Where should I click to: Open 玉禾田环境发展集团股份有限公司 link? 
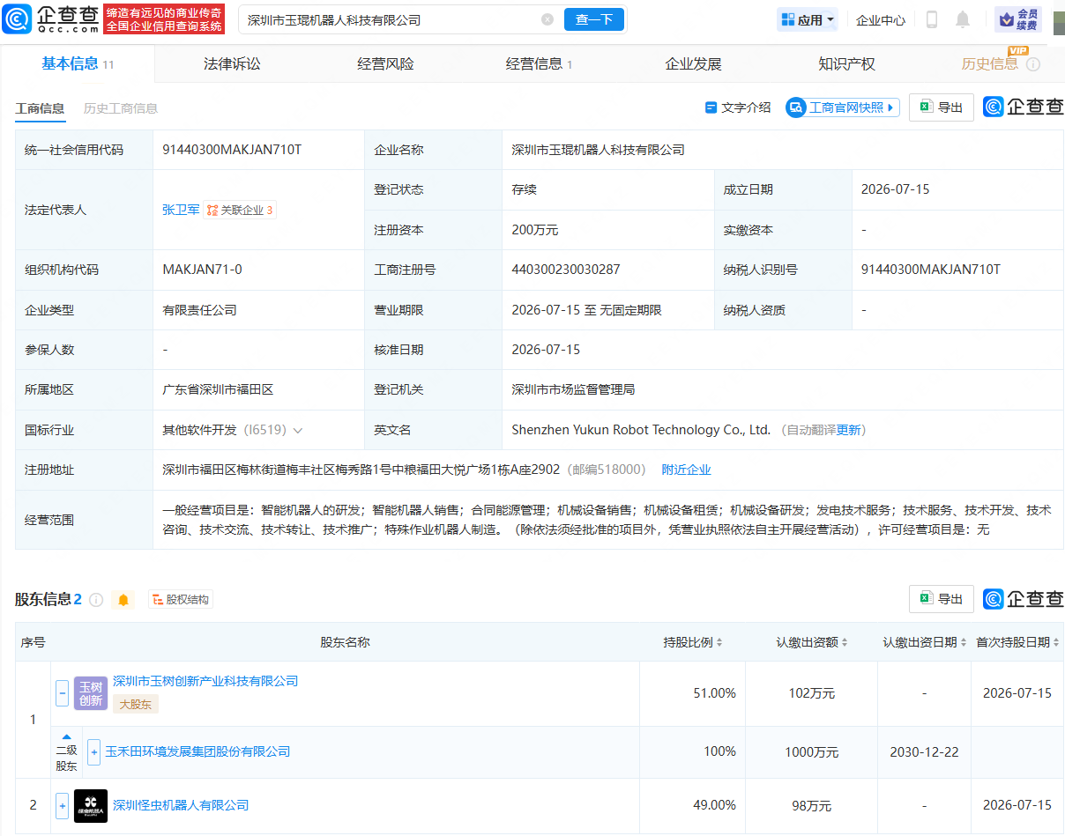[197, 752]
